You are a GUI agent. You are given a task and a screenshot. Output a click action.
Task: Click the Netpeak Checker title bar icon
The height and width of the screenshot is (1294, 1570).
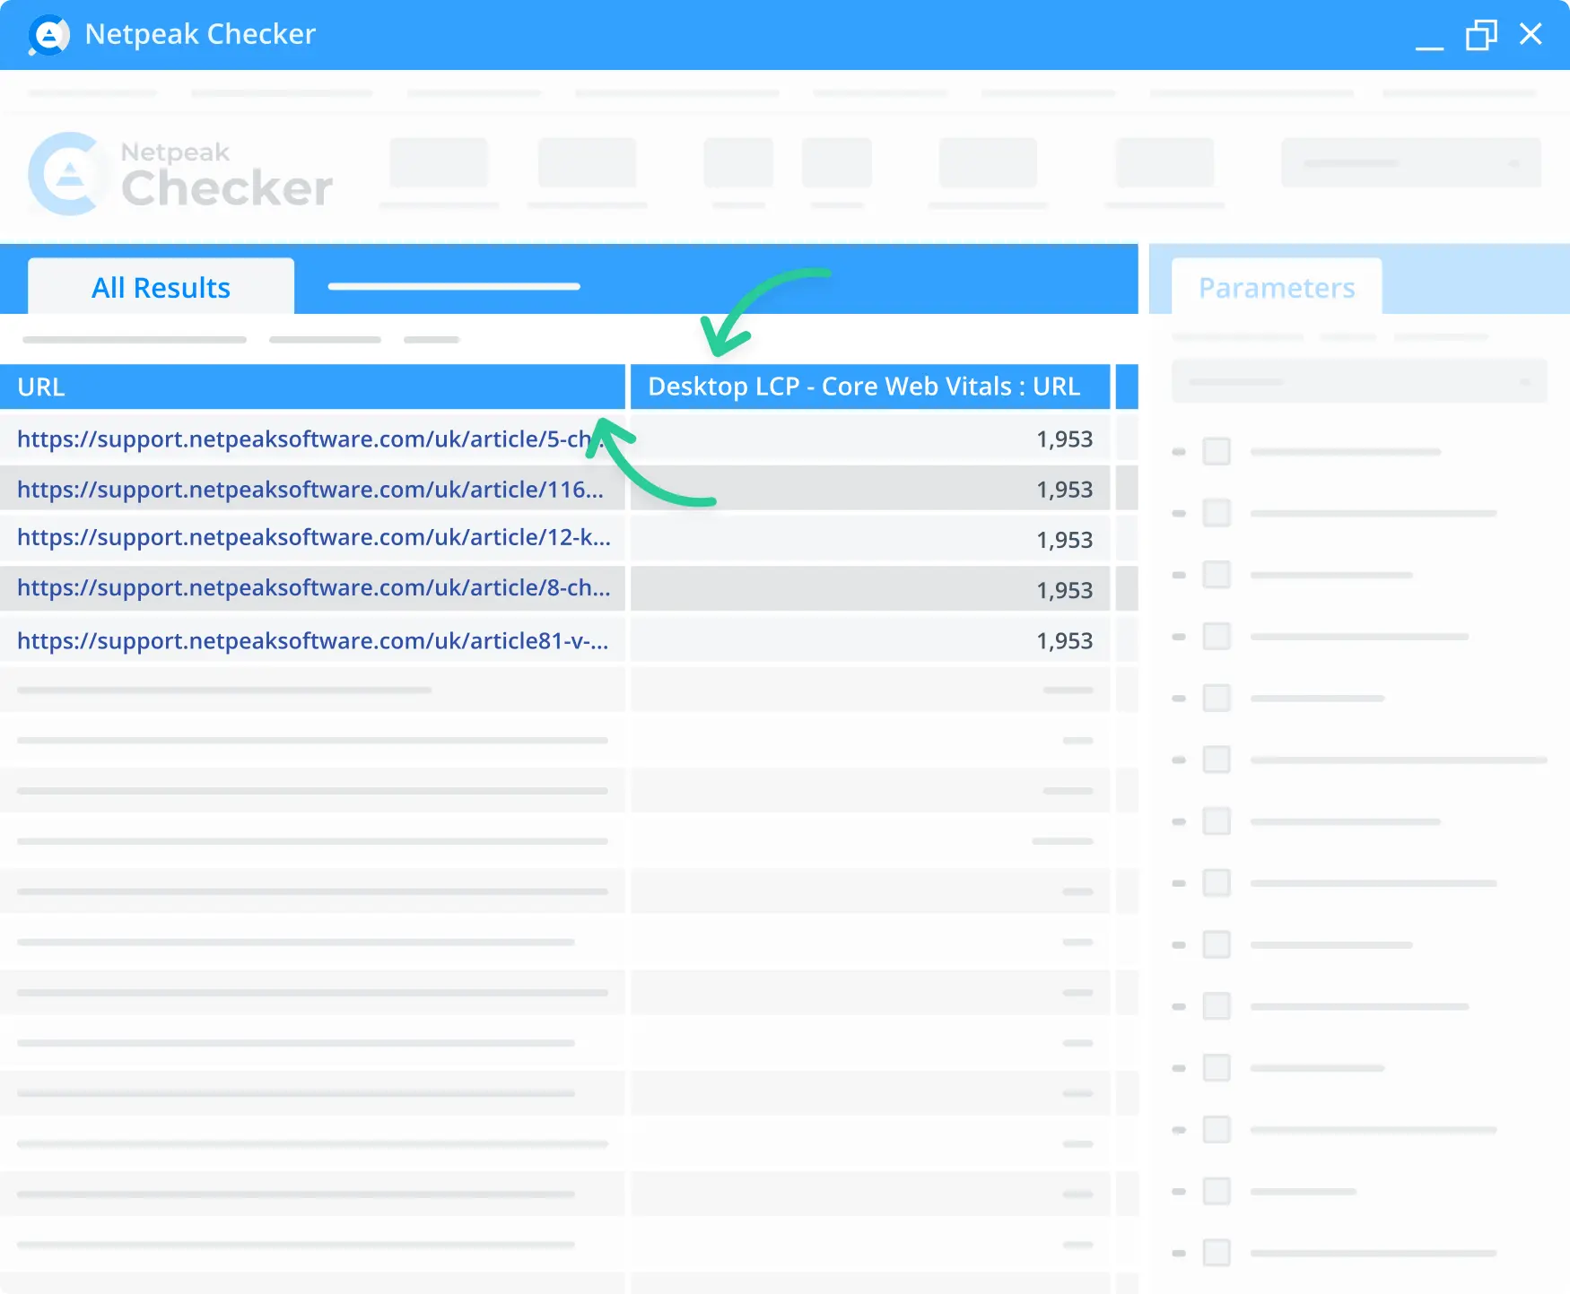point(48,35)
